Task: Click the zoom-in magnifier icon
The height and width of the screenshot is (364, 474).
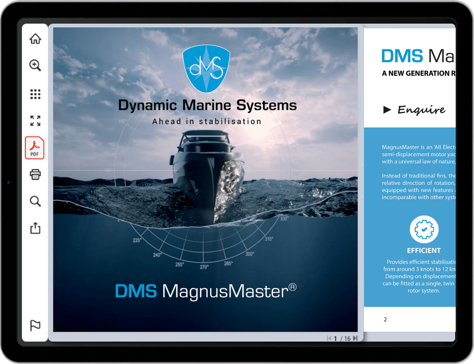Action: (35, 65)
